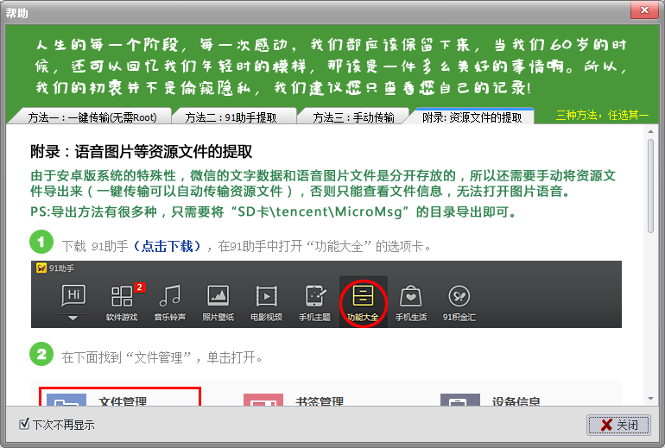Expand the arrow below the Hi icon
Image resolution: width=665 pixels, height=448 pixels.
(x=73, y=319)
